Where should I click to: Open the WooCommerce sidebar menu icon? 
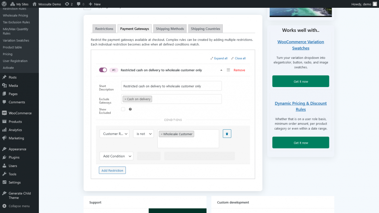tap(4, 113)
